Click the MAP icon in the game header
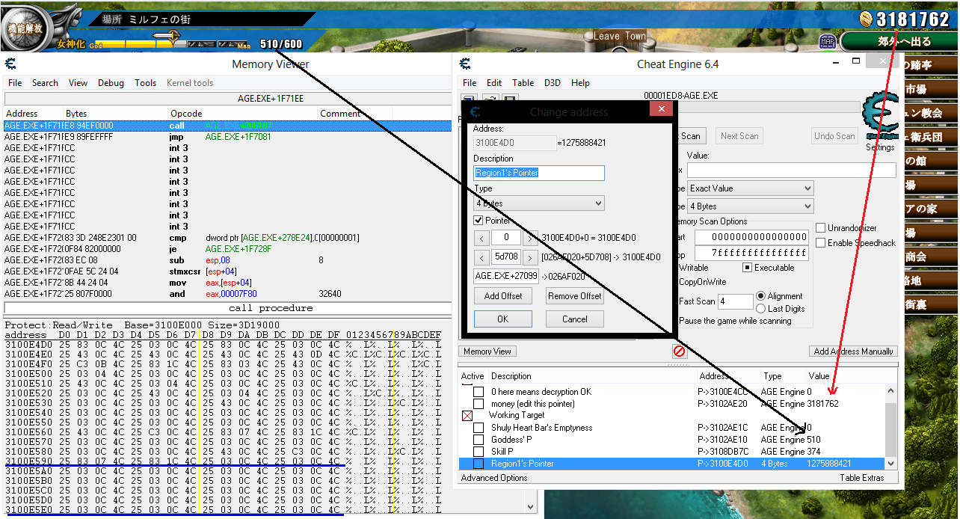 tap(827, 41)
